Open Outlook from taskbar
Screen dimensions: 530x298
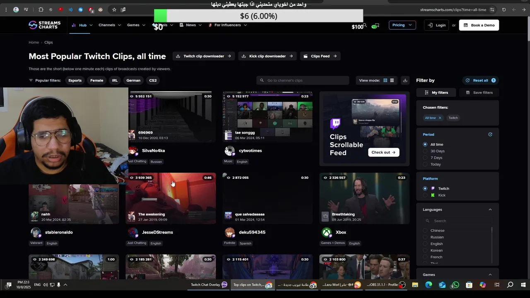pos(442,285)
